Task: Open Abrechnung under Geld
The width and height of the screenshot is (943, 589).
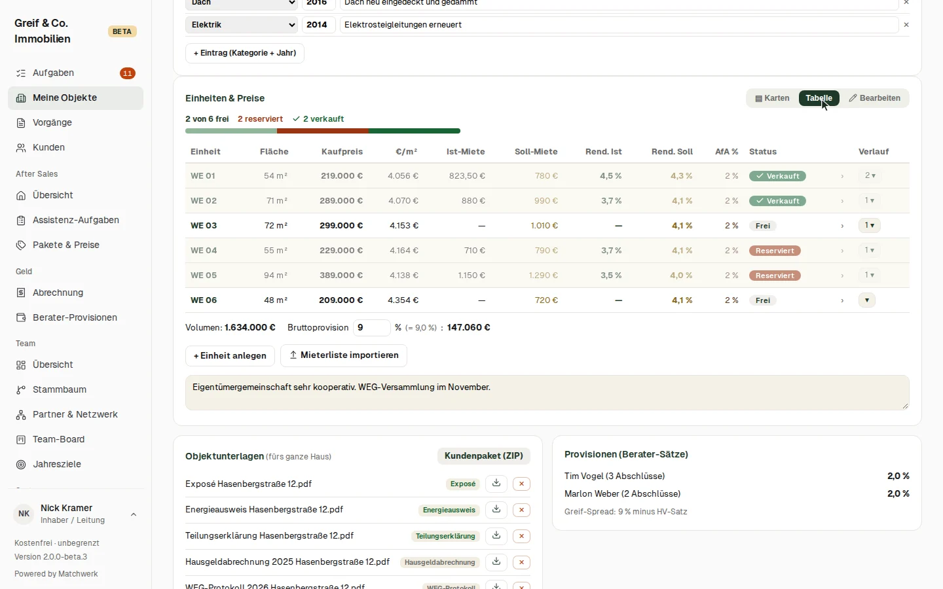Action: tap(75, 293)
